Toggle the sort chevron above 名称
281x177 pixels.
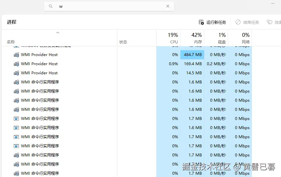coord(58,33)
